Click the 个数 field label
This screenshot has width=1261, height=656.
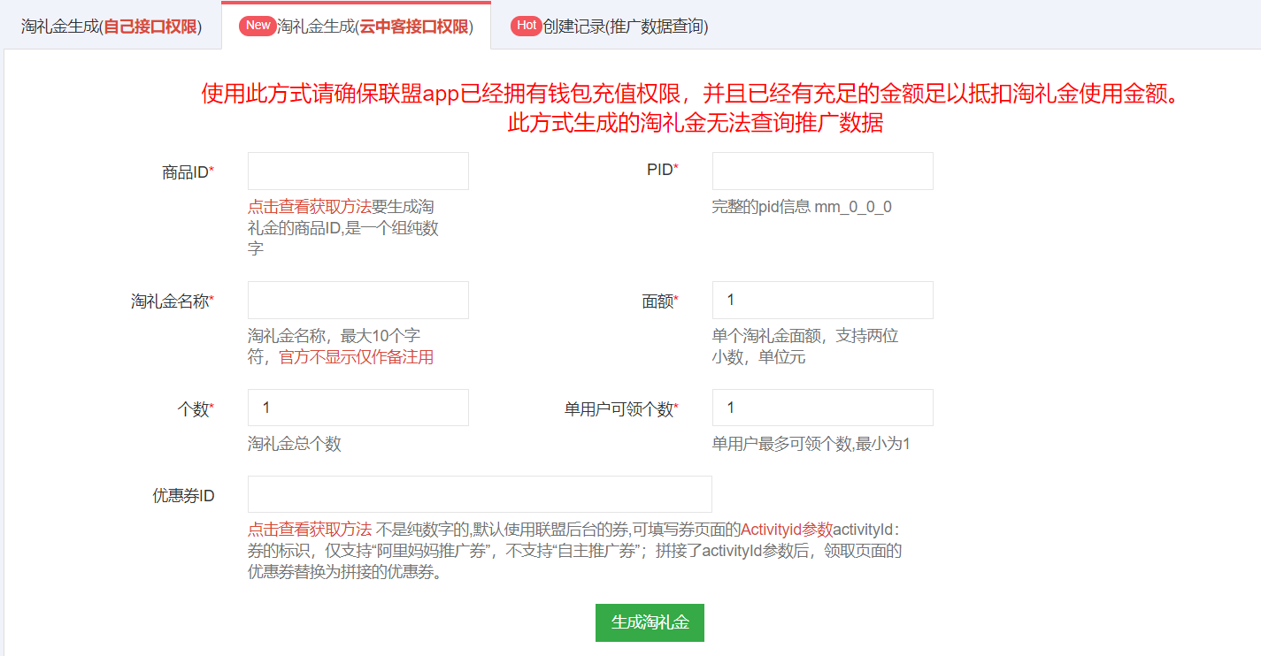tap(196, 409)
